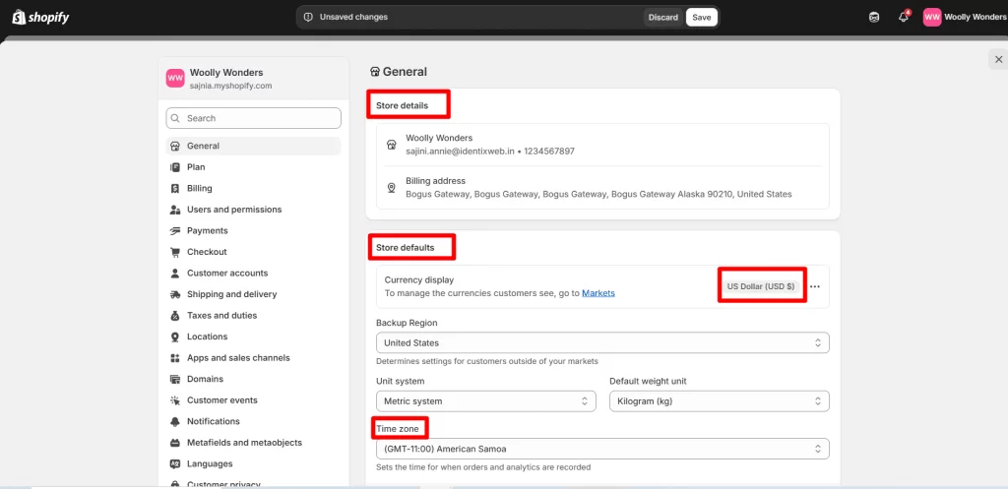Open the Sidekick assistant icon

[874, 18]
